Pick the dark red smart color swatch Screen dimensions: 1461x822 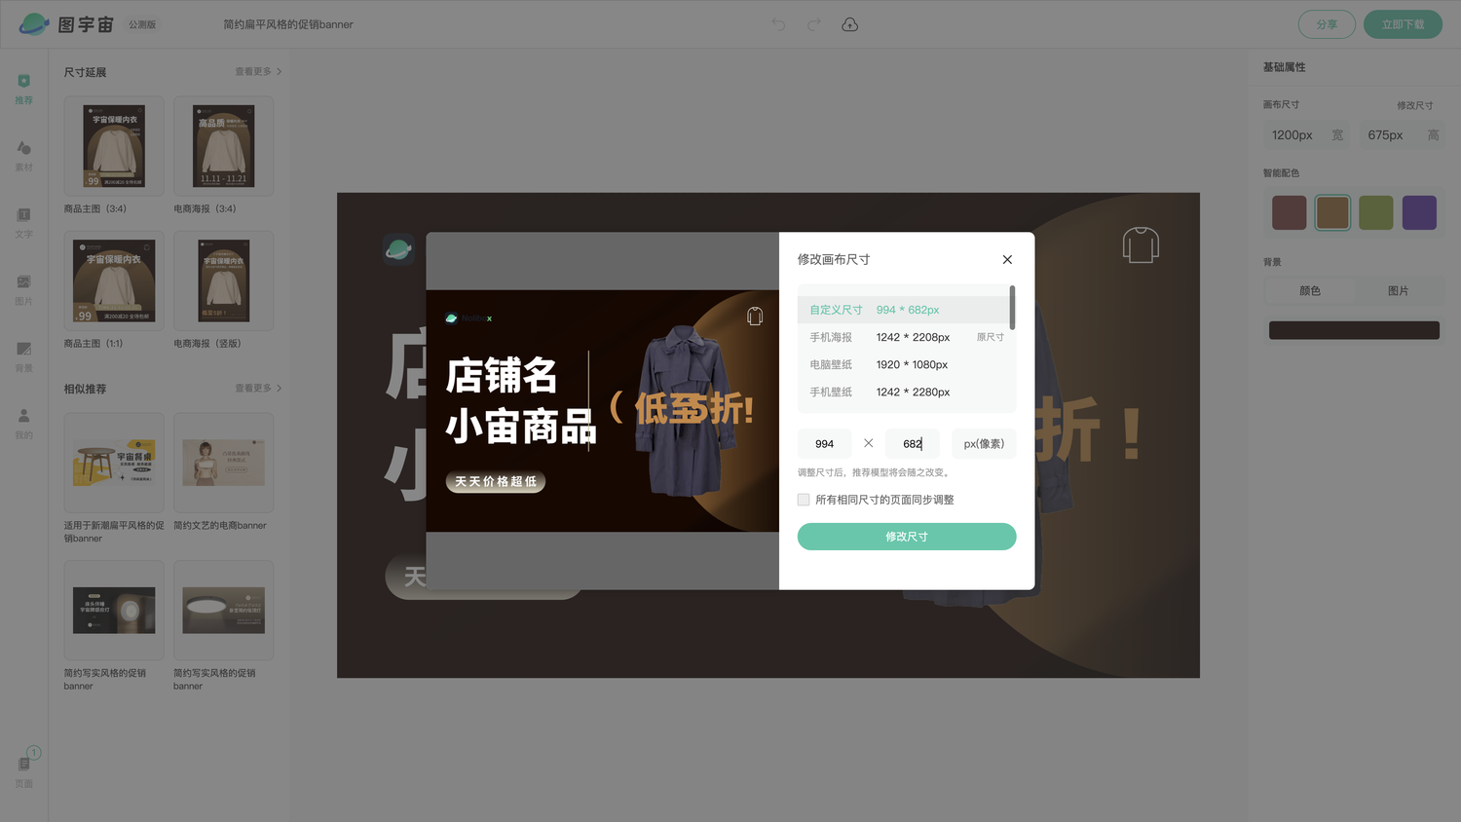tap(1289, 212)
